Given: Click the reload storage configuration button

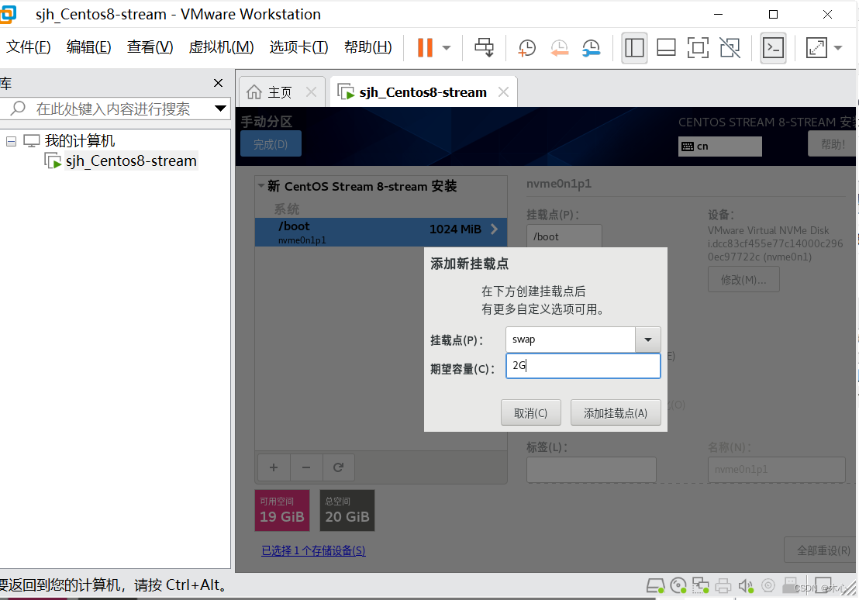Looking at the screenshot, I should pyautogui.click(x=339, y=467).
